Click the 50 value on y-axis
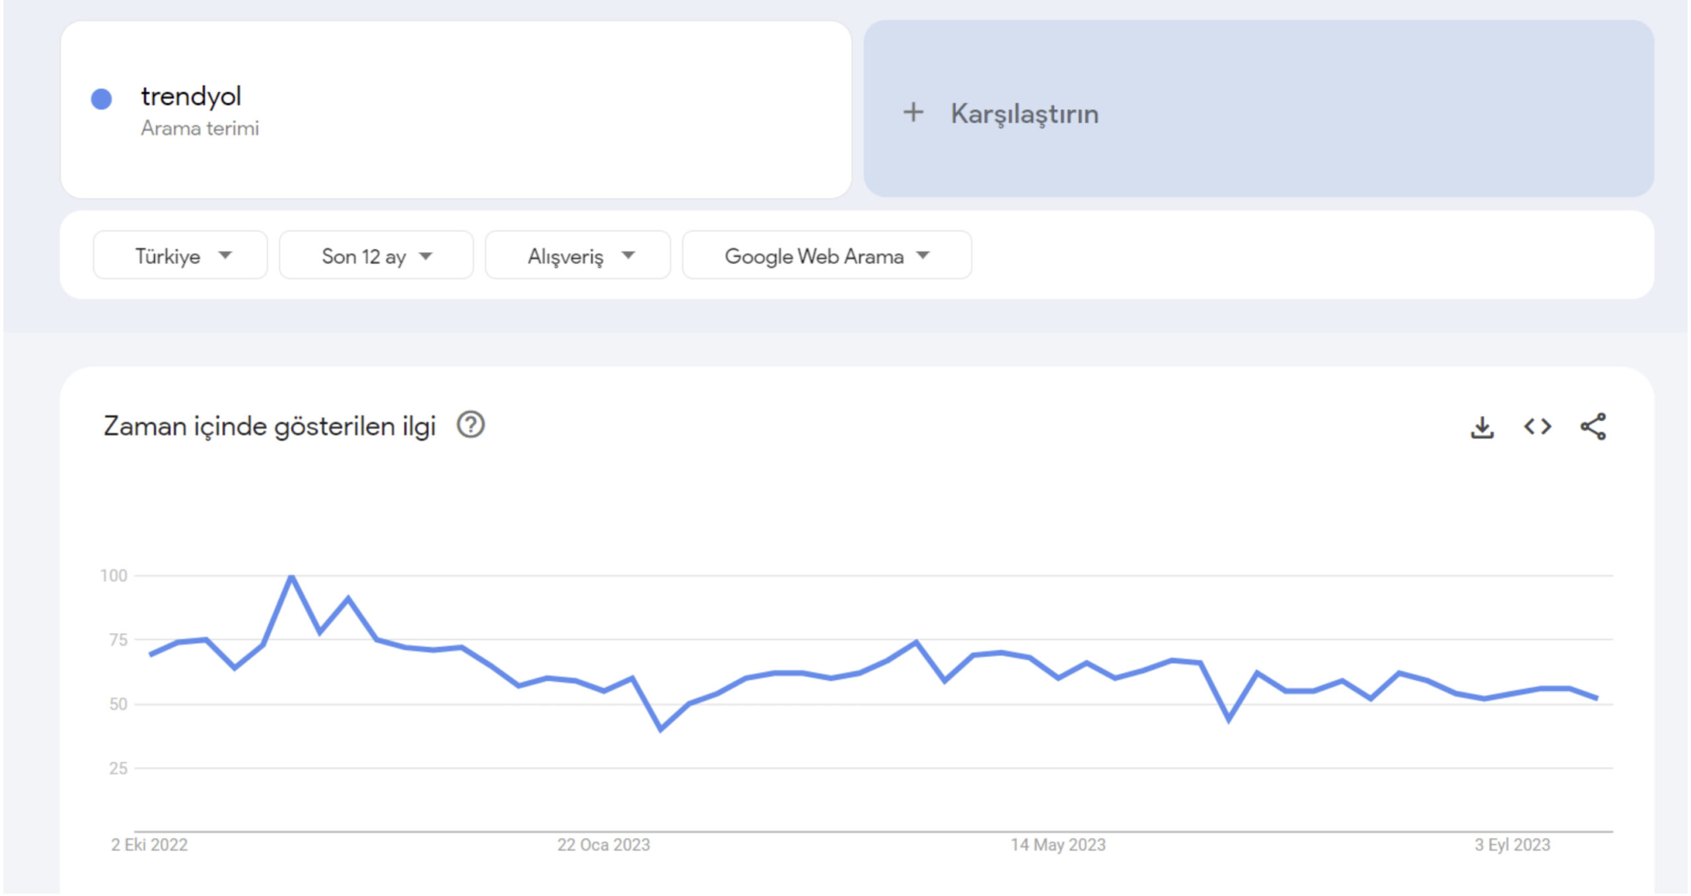The image size is (1691, 896). (x=118, y=704)
